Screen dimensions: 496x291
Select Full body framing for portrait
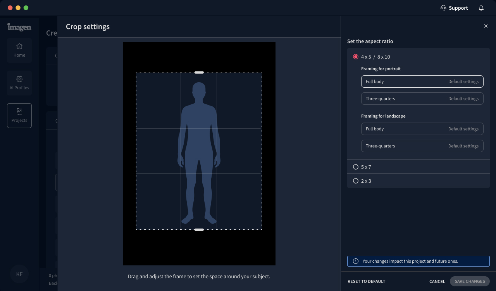(x=422, y=81)
